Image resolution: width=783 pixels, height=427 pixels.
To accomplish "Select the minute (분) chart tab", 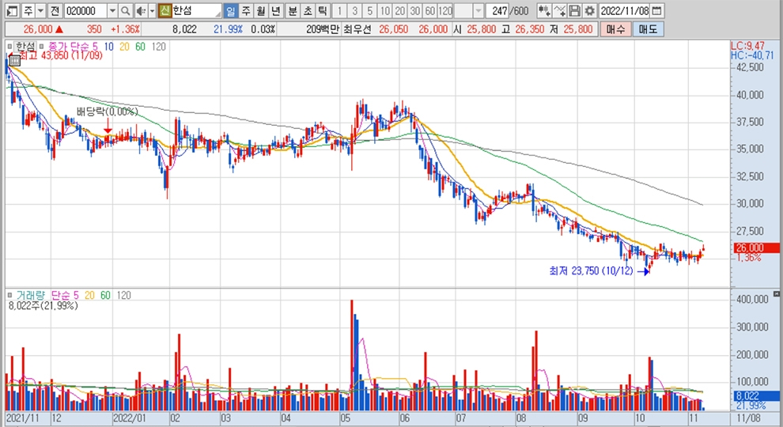I will click(x=292, y=10).
